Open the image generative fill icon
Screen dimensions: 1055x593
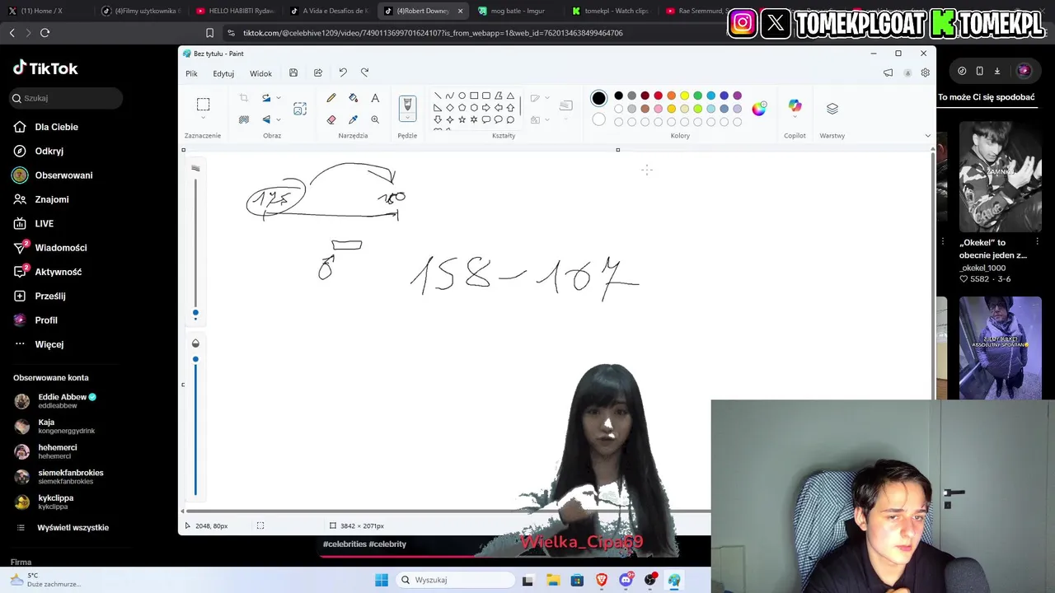point(300,109)
